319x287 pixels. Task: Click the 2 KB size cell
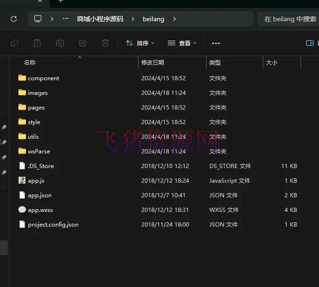coord(291,195)
